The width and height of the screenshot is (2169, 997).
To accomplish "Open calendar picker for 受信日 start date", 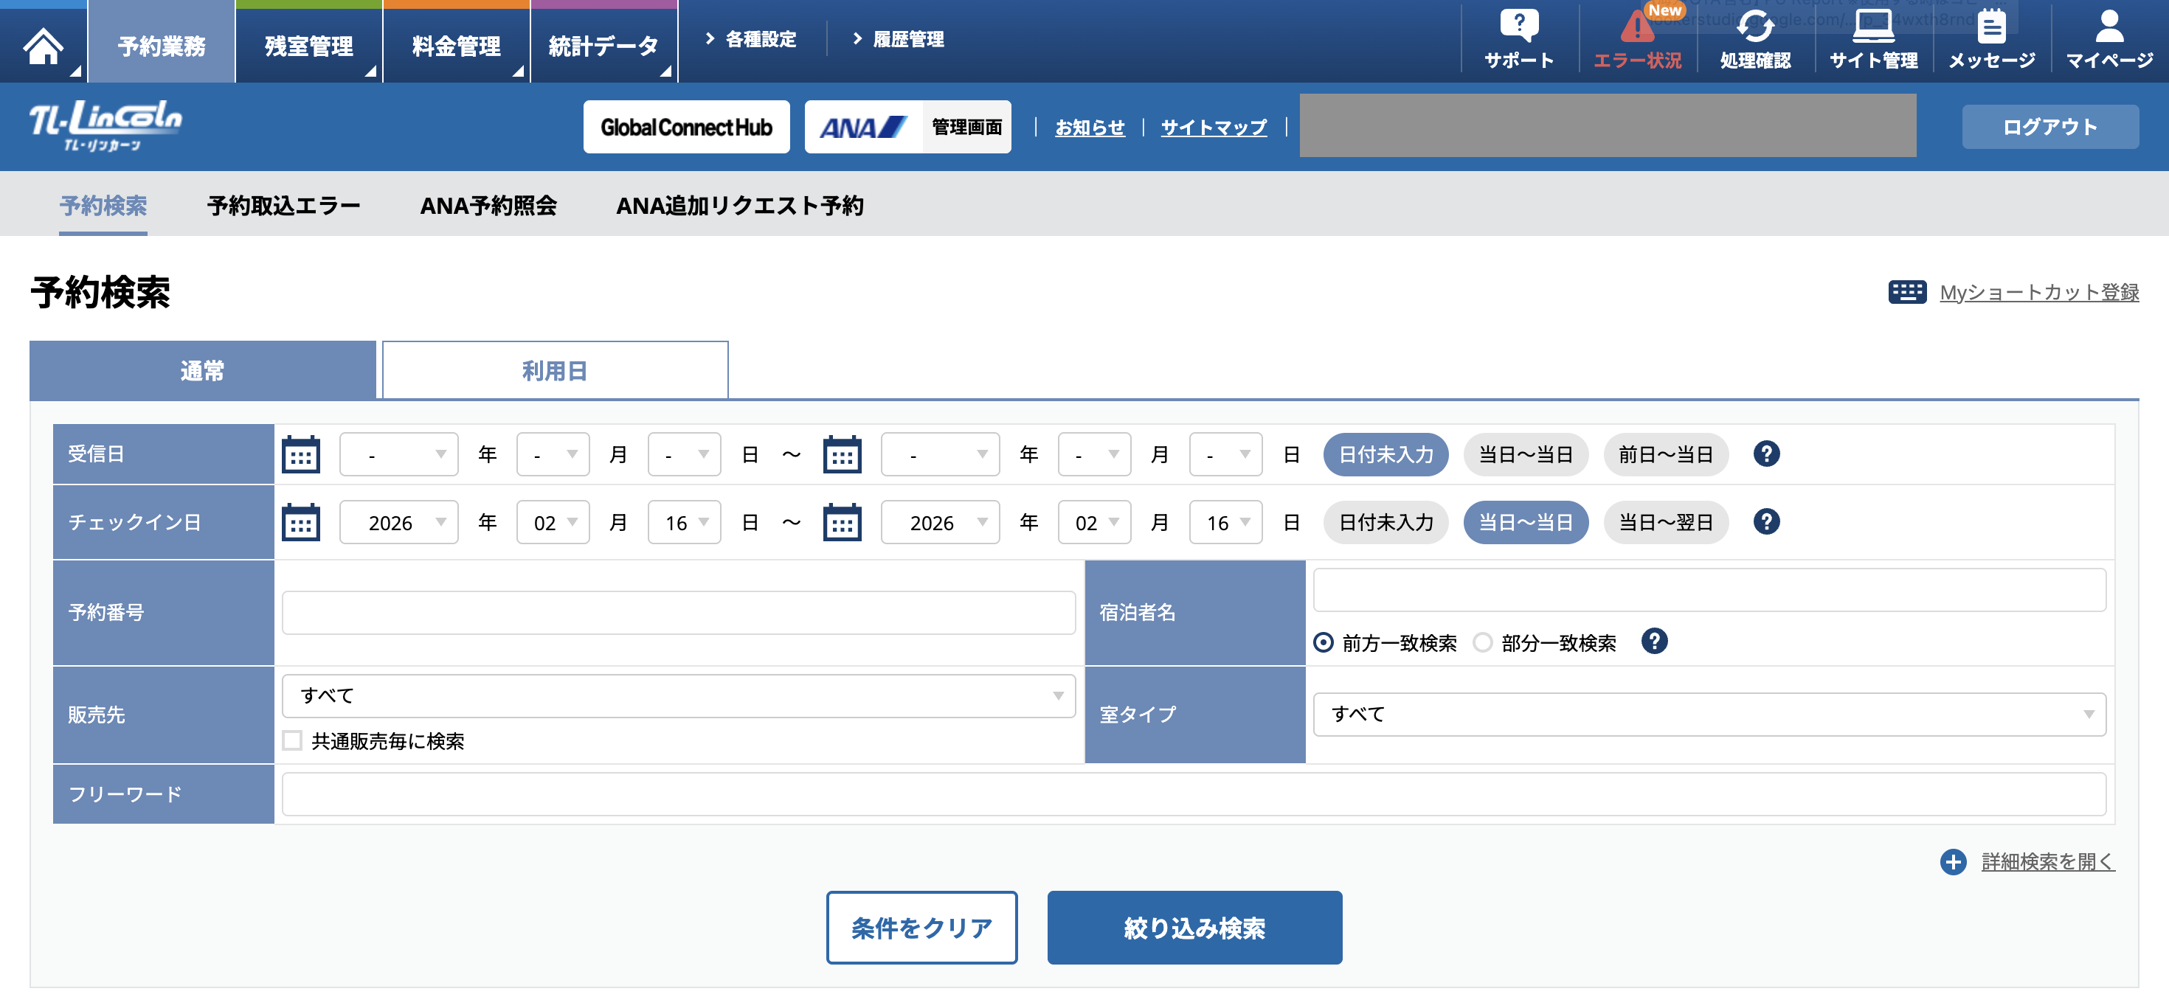I will click(x=300, y=455).
